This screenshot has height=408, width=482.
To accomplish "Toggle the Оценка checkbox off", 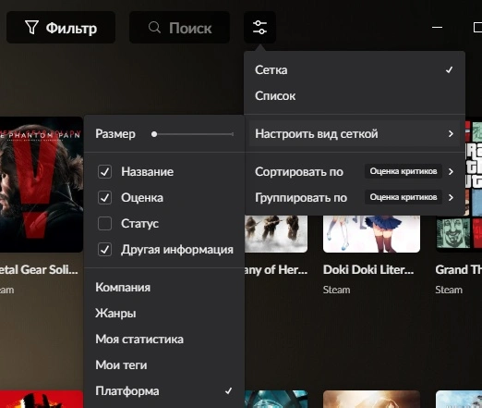I will click(104, 198).
